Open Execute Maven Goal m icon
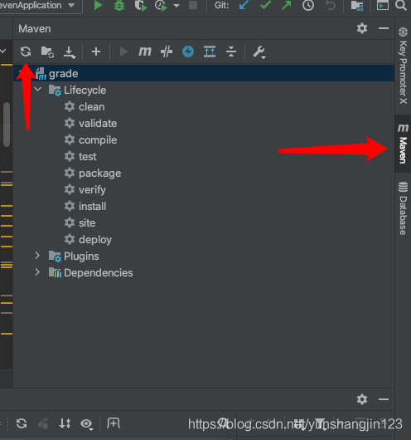This screenshot has height=440, width=411. [145, 51]
